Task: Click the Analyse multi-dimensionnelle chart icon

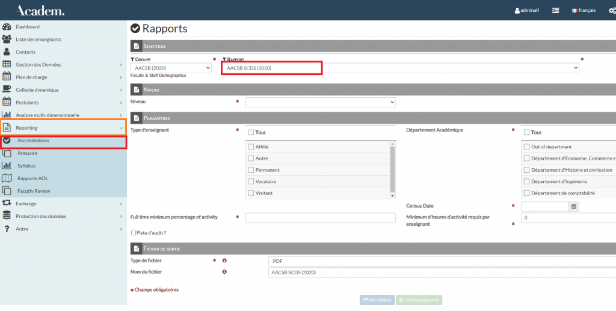Action: point(7,115)
